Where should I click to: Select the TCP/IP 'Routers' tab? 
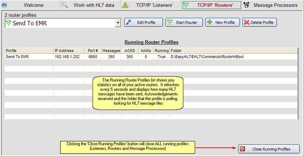pyautogui.click(x=212, y=5)
